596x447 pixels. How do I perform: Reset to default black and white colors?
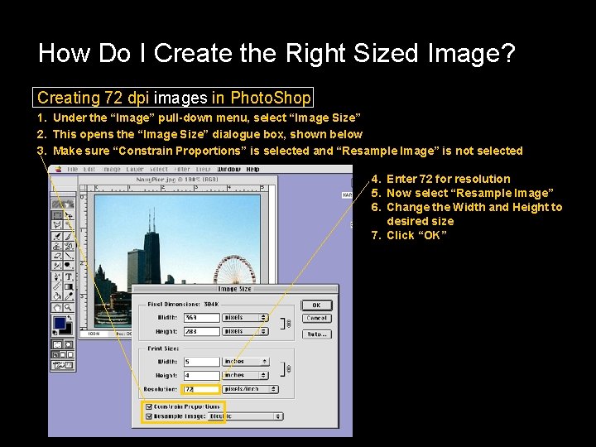[55, 333]
